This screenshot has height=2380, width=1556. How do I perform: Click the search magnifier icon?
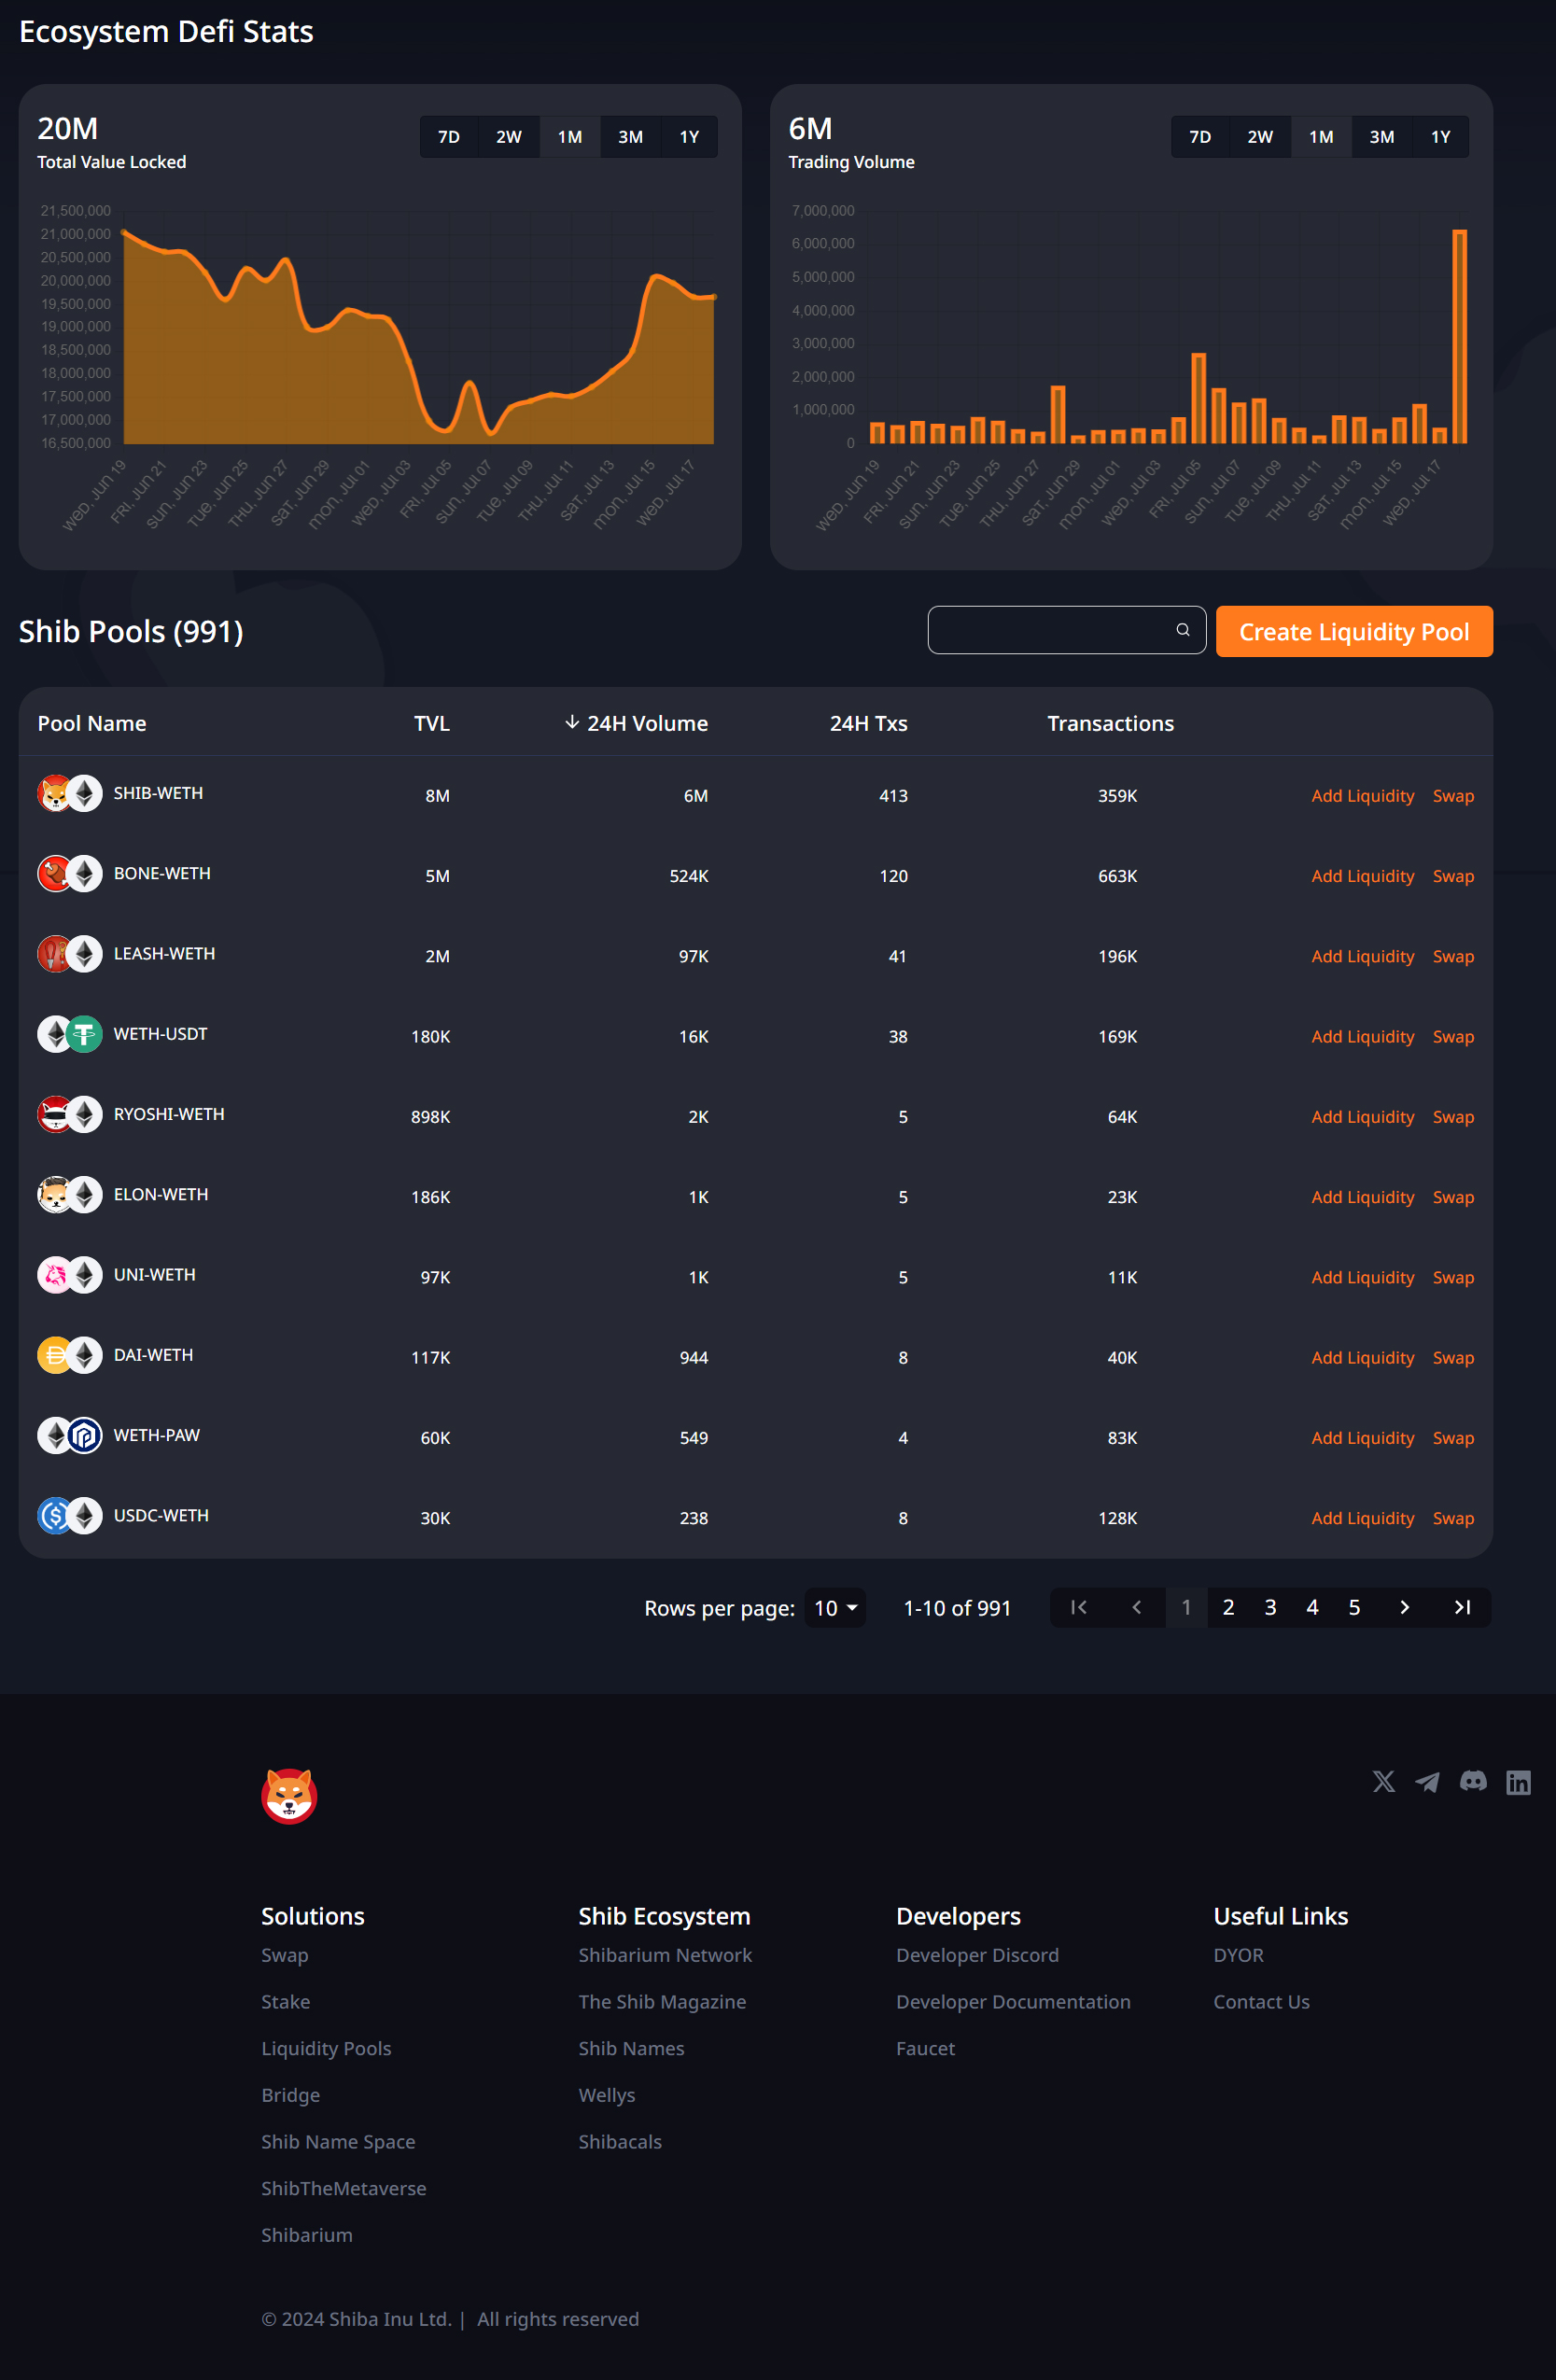[x=1183, y=630]
